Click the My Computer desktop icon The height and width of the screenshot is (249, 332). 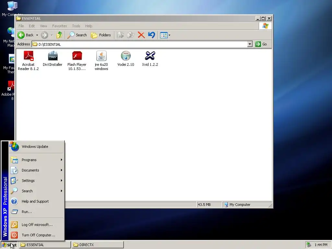click(12, 6)
